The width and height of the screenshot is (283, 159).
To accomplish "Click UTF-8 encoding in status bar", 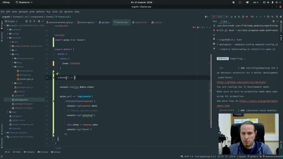I will 232,156.
